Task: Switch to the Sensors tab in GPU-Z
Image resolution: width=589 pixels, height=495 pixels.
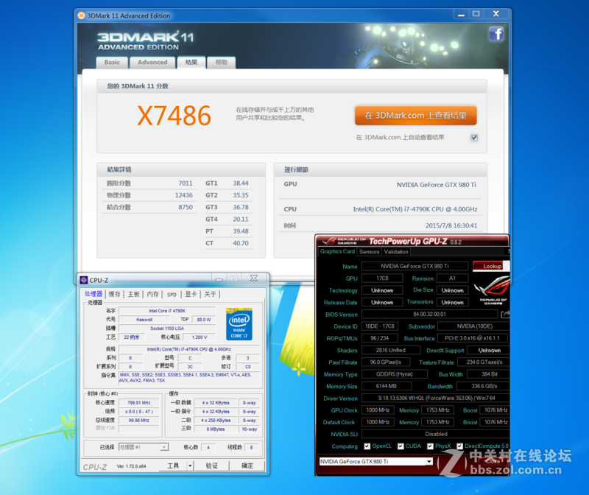Action: tap(370, 250)
